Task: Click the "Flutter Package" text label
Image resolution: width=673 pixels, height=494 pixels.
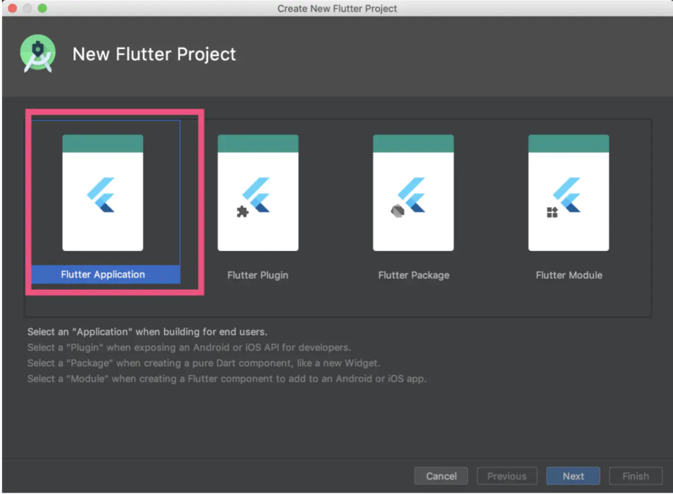Action: 413,275
